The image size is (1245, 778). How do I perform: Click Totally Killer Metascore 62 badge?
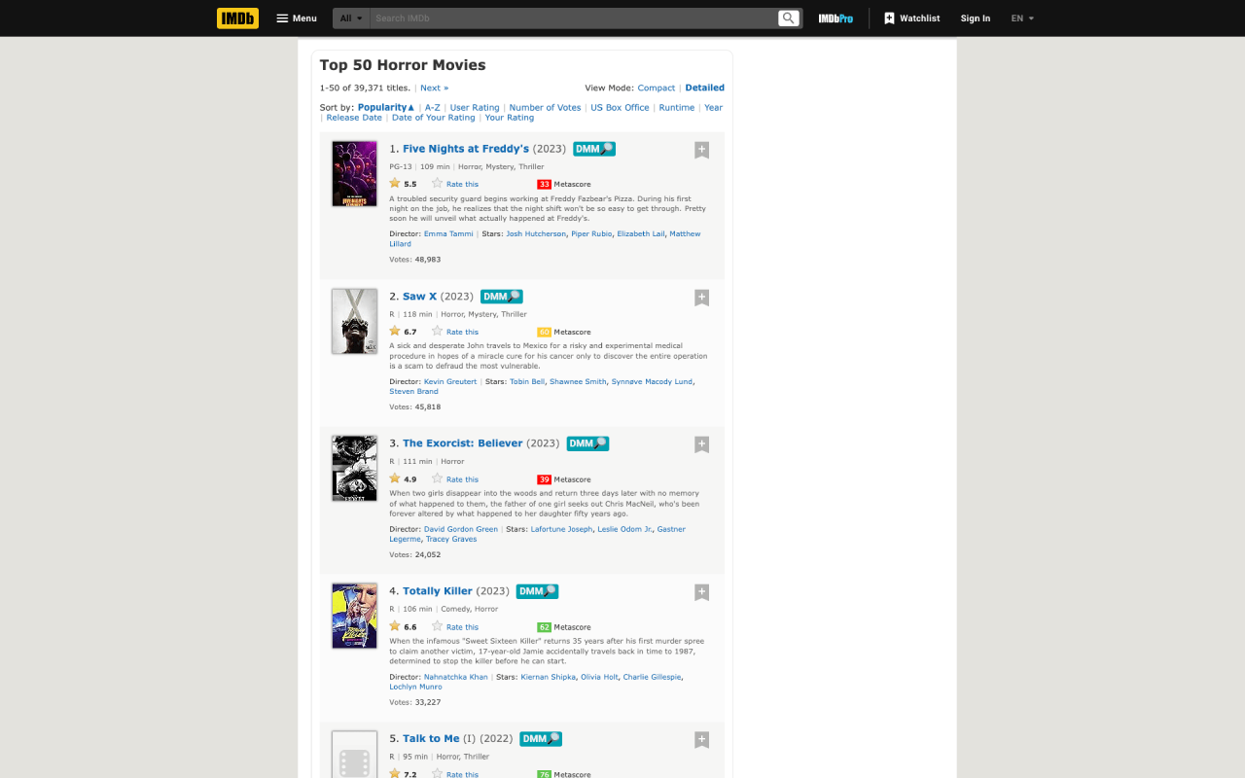544,627
